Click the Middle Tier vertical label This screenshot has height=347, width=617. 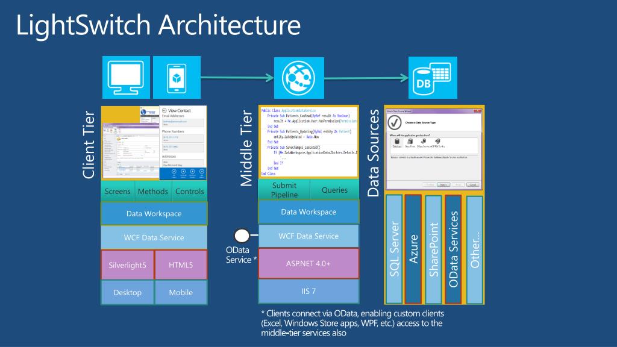(x=246, y=148)
